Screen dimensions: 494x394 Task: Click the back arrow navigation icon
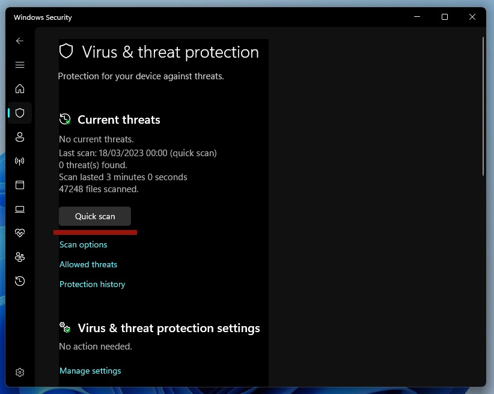[x=20, y=41]
